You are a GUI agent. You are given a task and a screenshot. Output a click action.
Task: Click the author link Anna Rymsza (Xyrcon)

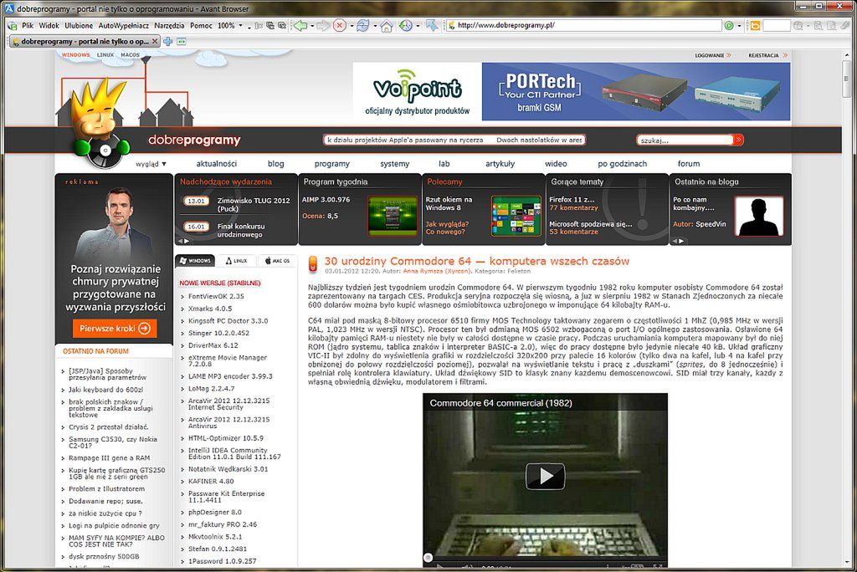click(x=436, y=271)
